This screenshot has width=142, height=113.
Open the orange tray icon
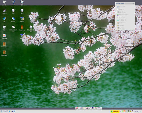[125, 111]
